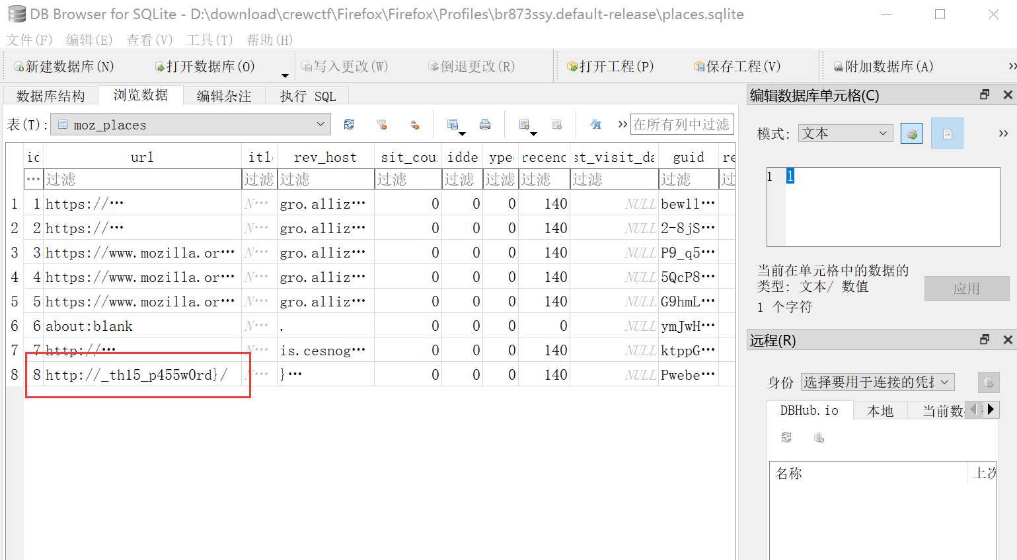This screenshot has width=1017, height=560.
Task: Sort by the rev_host column header
Action: click(325, 157)
